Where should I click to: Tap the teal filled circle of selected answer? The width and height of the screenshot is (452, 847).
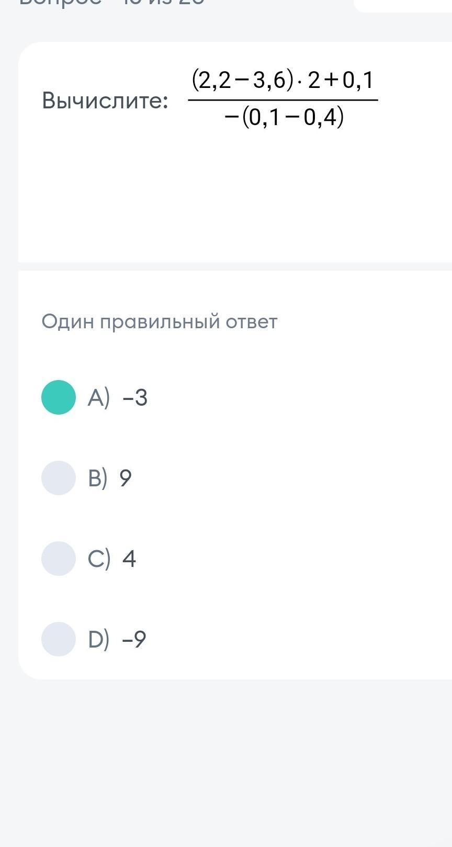pyautogui.click(x=59, y=397)
